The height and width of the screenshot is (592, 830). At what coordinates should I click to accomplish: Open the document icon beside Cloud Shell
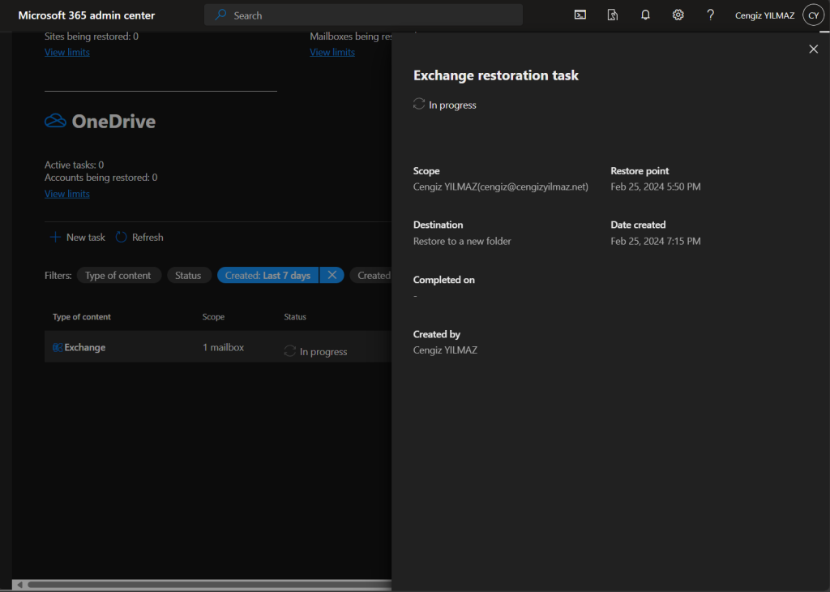pos(613,15)
